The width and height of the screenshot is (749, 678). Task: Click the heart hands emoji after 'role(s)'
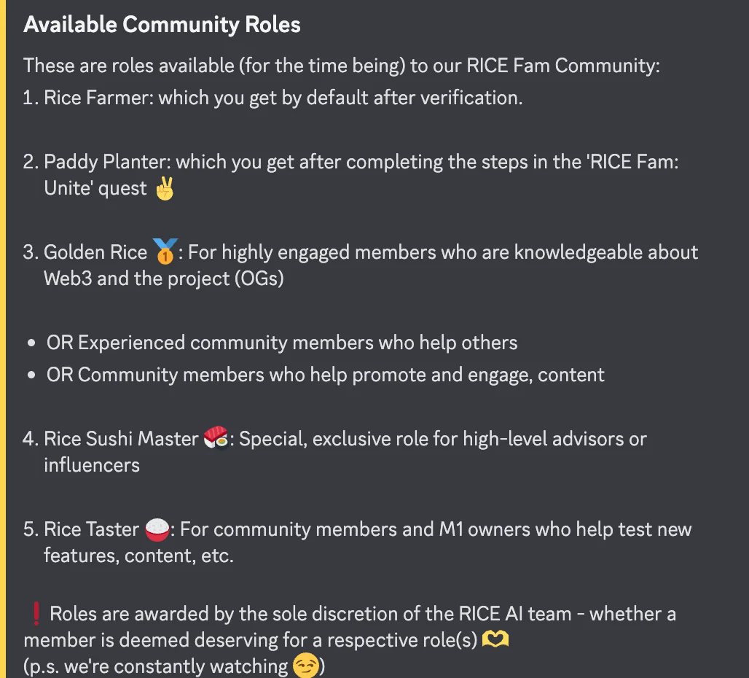495,639
